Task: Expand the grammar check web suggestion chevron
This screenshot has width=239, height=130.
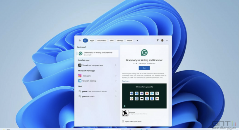Action: (x=116, y=96)
